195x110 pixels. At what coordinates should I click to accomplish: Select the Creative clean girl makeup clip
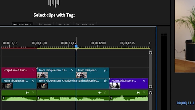tap(73, 84)
